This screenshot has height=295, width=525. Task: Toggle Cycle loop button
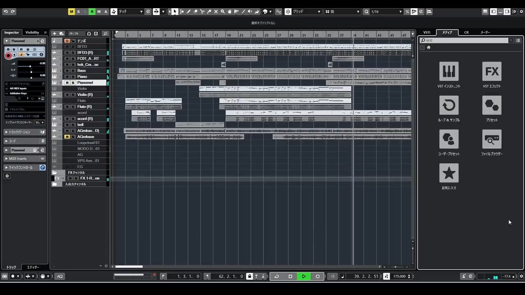click(x=276, y=276)
